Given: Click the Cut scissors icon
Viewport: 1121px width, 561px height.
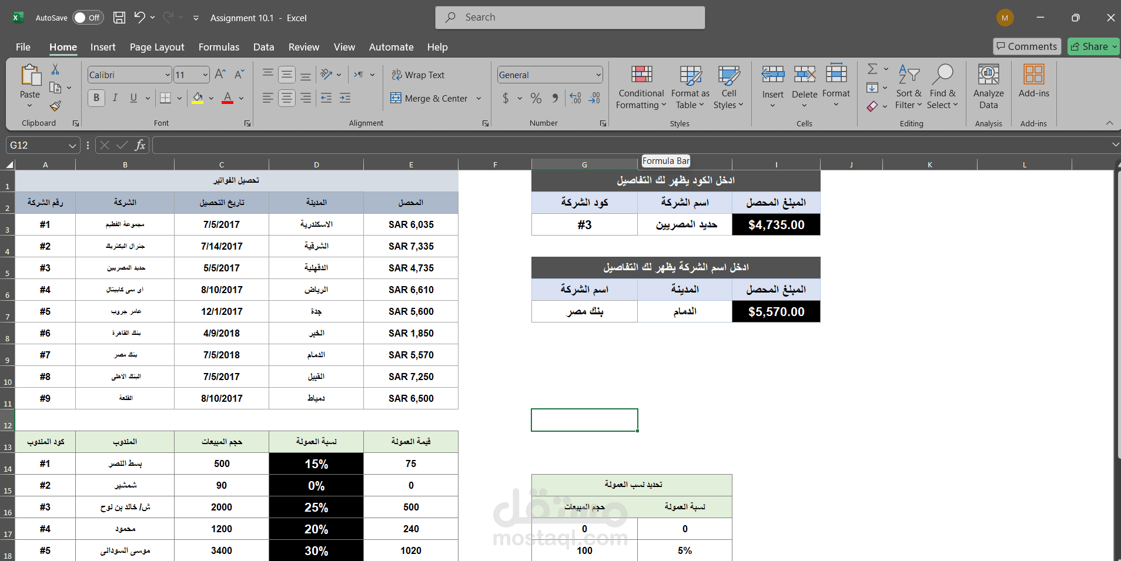Looking at the screenshot, I should point(55,69).
